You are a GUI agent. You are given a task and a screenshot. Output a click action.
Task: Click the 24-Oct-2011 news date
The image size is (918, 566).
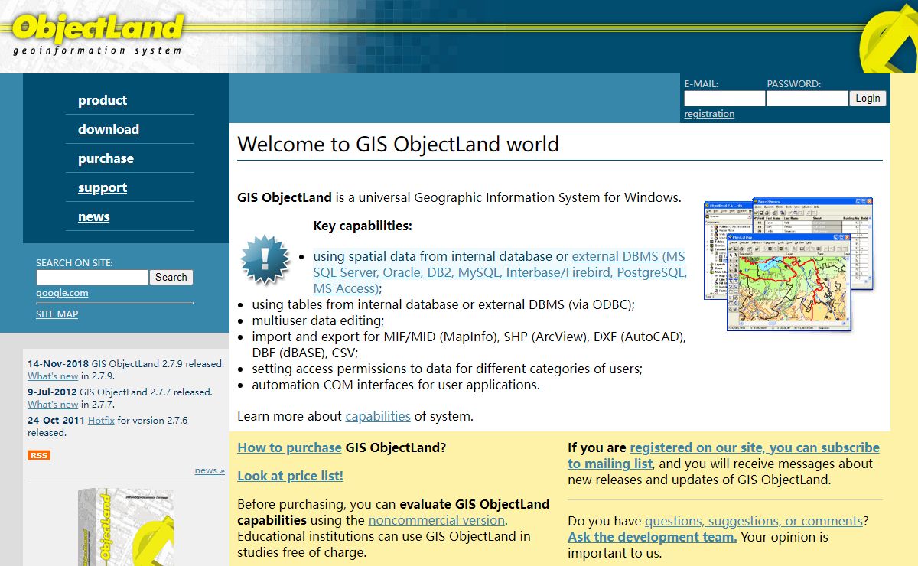pyautogui.click(x=57, y=421)
